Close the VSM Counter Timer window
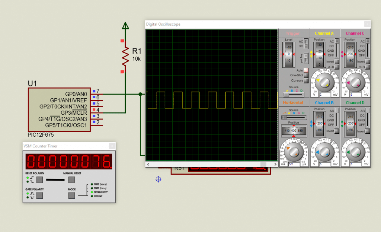Viewport: 381px width, 232px height. point(112,146)
